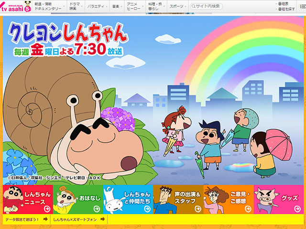
Task: Click the arrow icon on ご意見・ご感想 tile
Action: coord(248,209)
